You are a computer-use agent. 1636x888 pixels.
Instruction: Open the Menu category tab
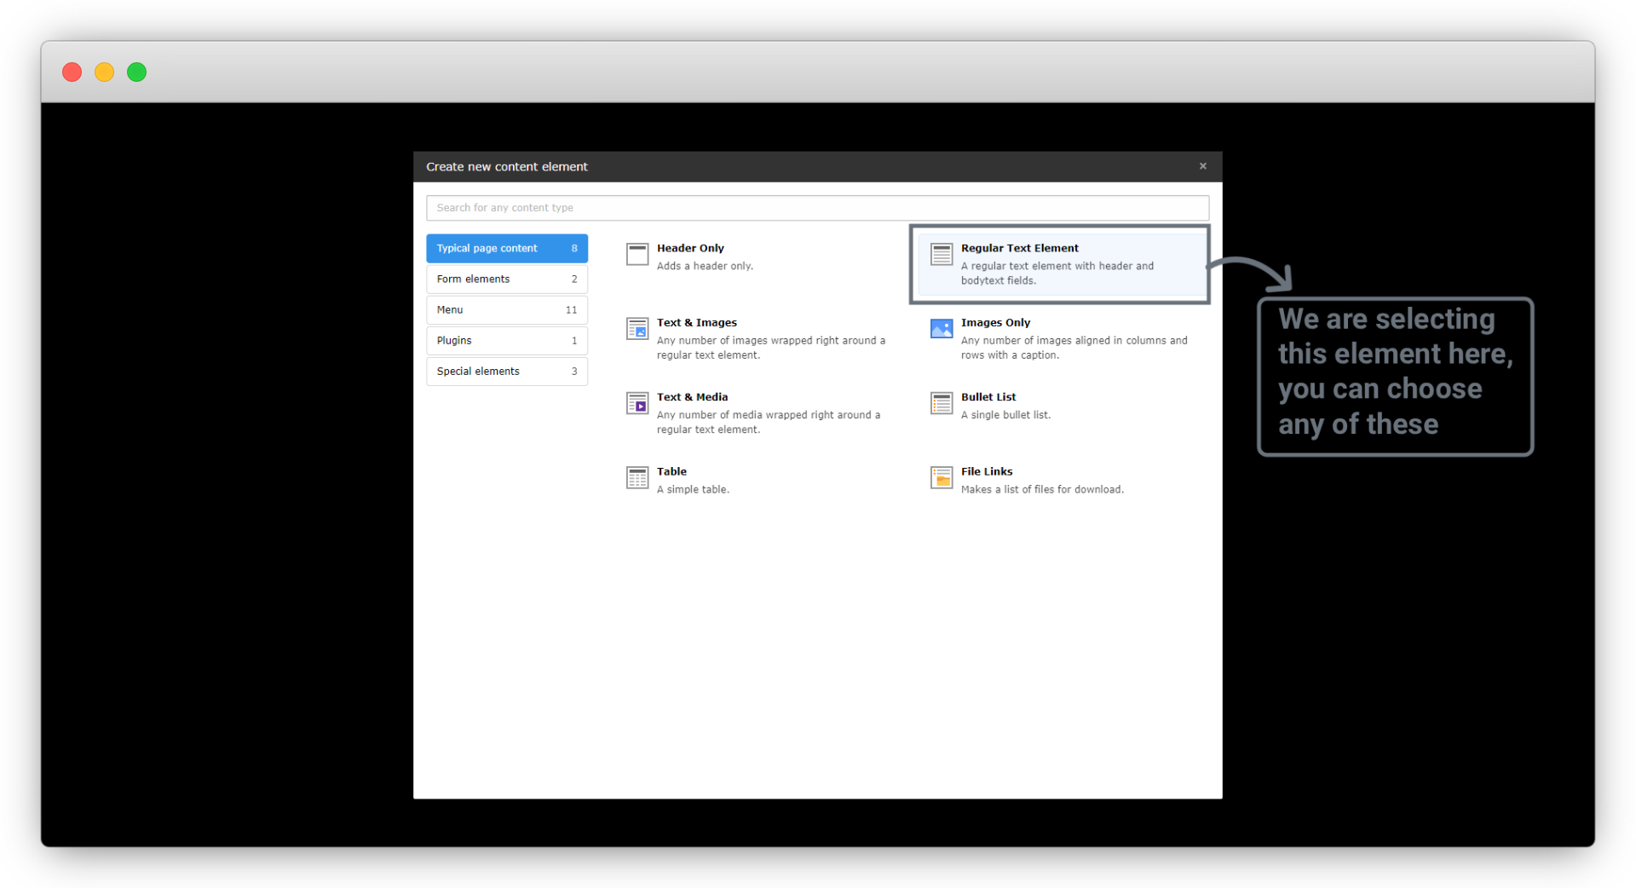coord(506,309)
